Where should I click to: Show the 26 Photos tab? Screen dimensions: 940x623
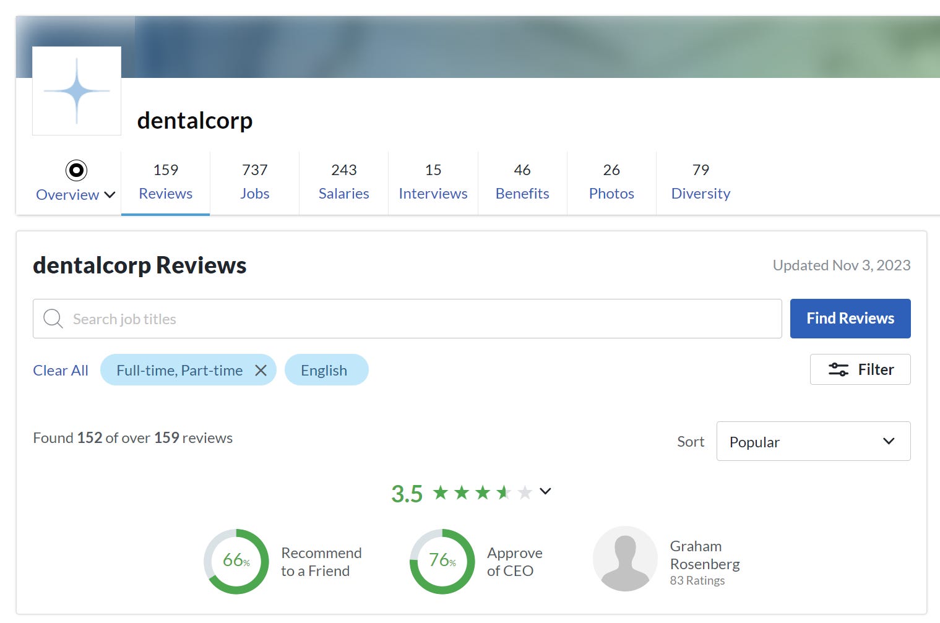coord(611,182)
